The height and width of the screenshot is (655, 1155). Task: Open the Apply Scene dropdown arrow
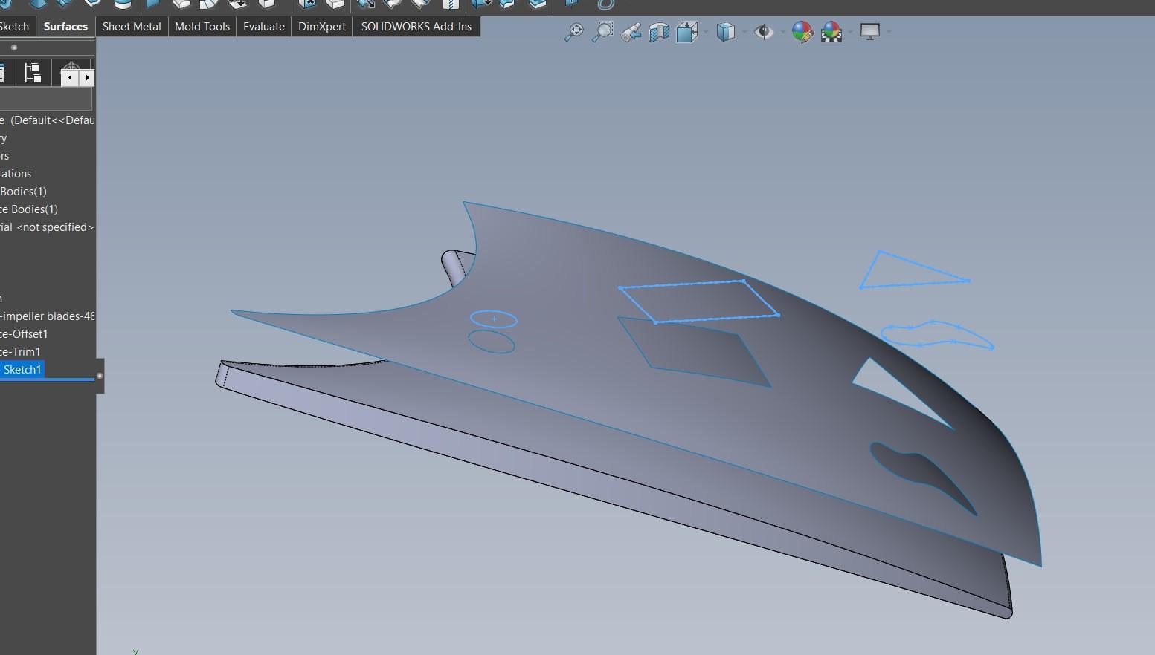coord(850,32)
